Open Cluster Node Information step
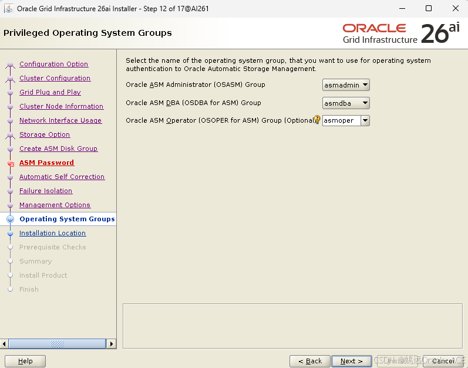 tap(62, 106)
